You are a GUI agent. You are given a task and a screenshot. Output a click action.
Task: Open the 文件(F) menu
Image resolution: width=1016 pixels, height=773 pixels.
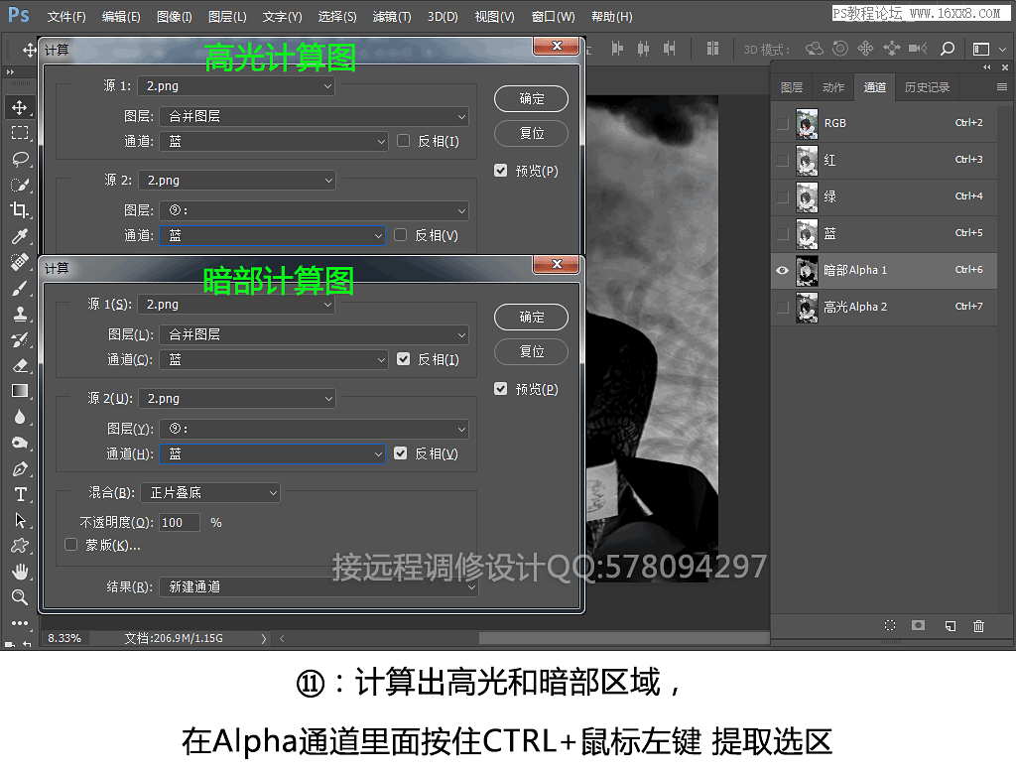tap(66, 17)
